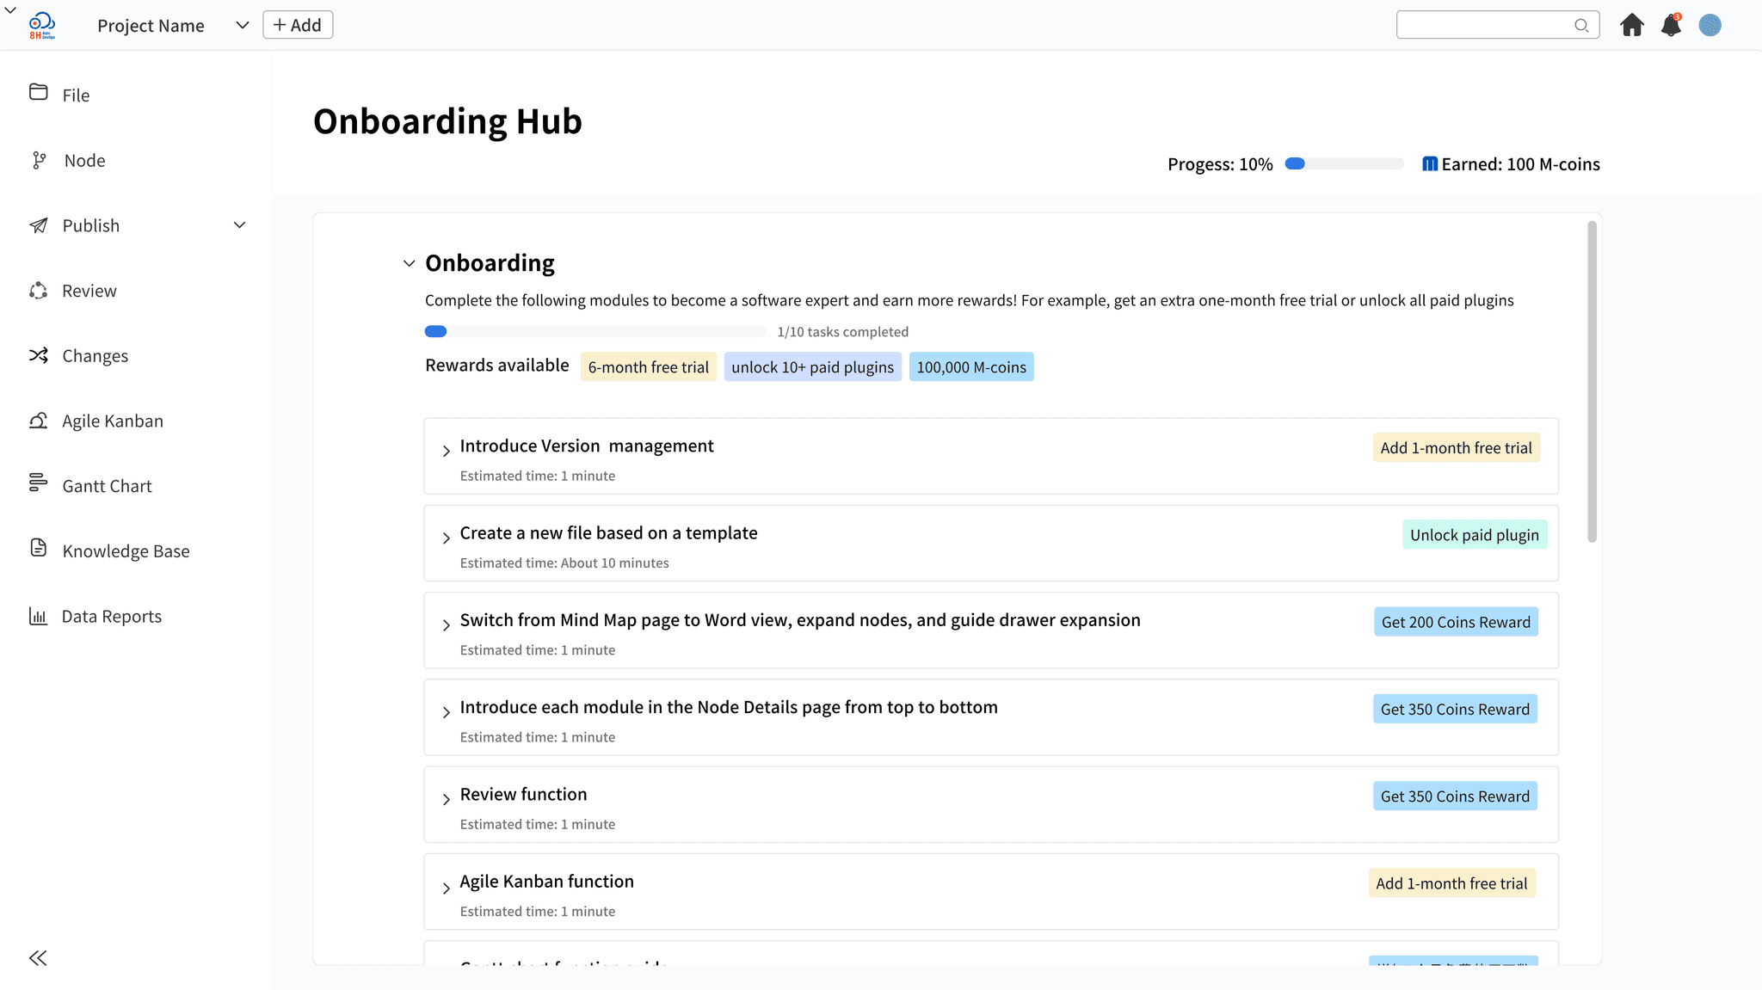The image size is (1762, 990).
Task: Expand the Publish submenu arrow
Action: click(x=240, y=225)
